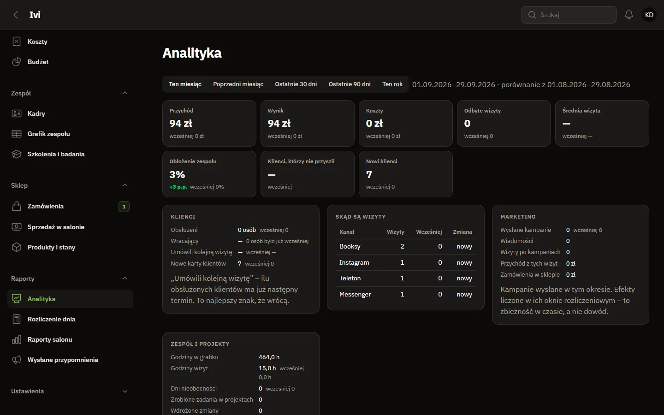Click the Ivi app title
Screen dimensions: 664x415
tap(35, 15)
